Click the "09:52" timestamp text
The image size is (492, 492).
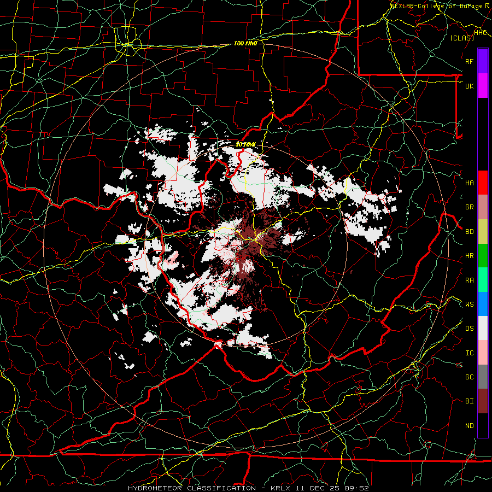(358, 488)
